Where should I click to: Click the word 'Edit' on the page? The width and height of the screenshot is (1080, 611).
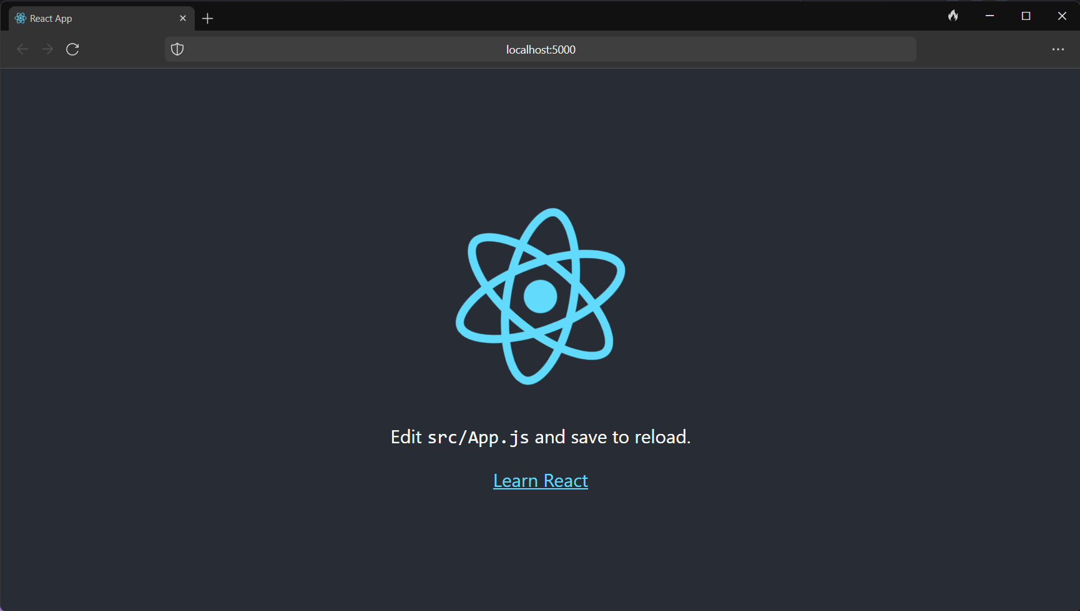[406, 437]
